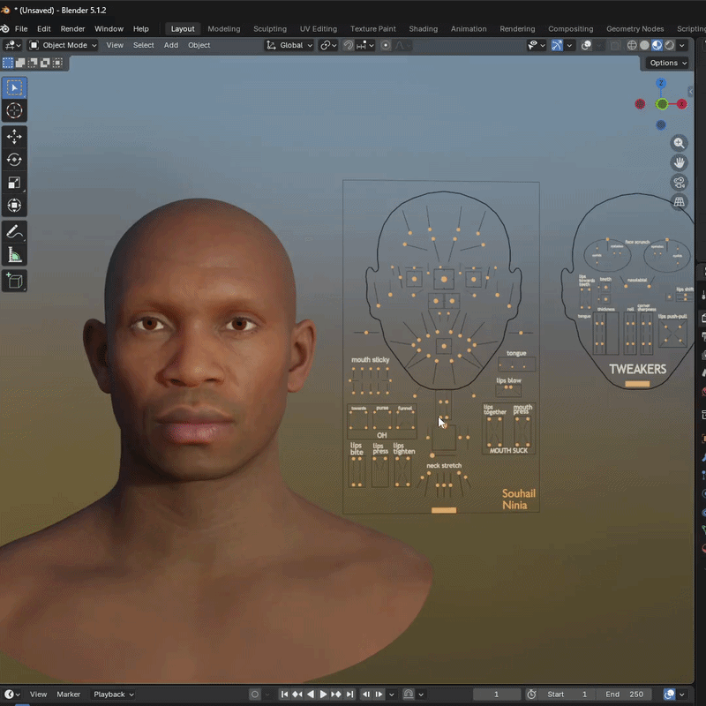Toggle the snapping magnet

click(348, 46)
